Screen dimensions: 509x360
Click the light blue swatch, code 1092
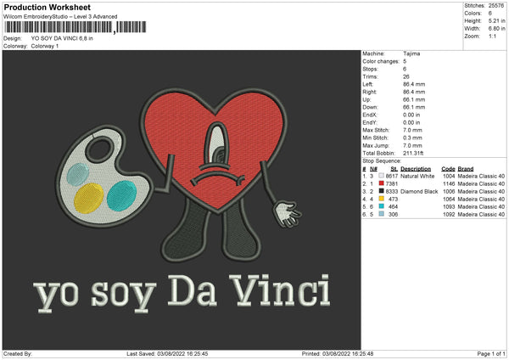pyautogui.click(x=382, y=214)
